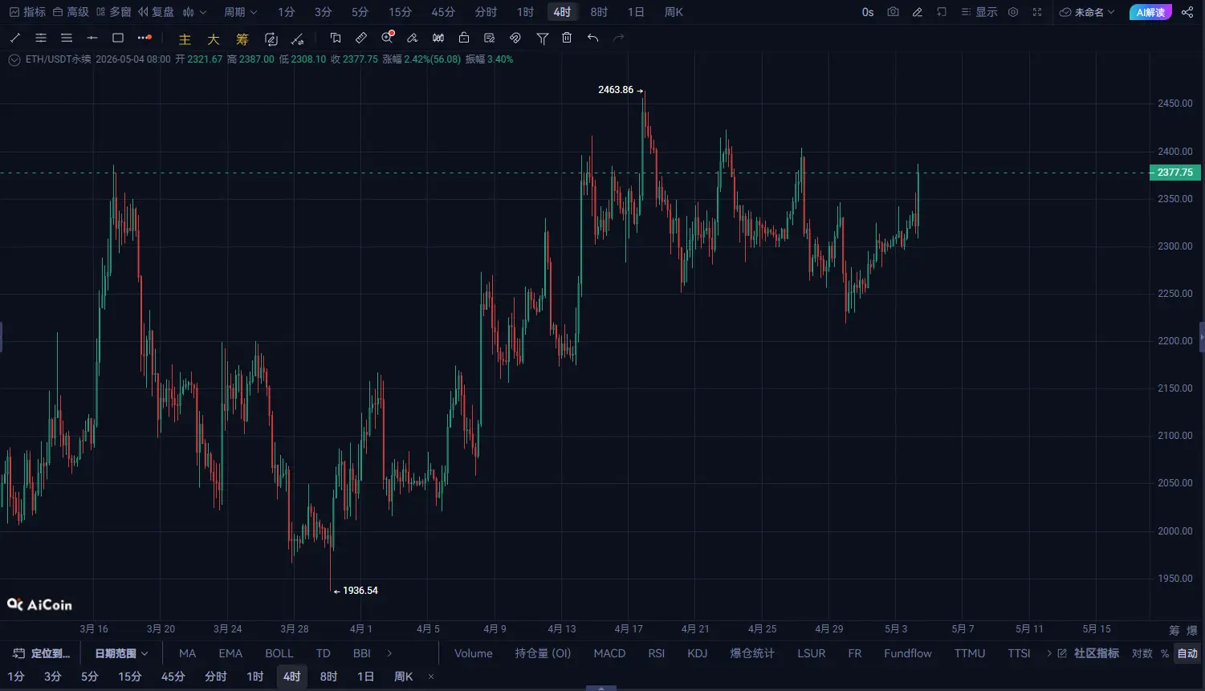This screenshot has height=691, width=1205.
Task: Select the MACD indicator tab
Action: pos(609,653)
